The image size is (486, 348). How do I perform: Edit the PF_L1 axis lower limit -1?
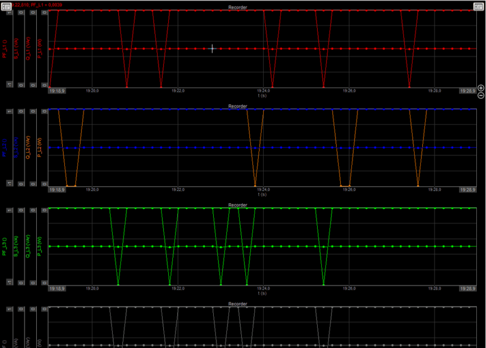tap(10, 85)
